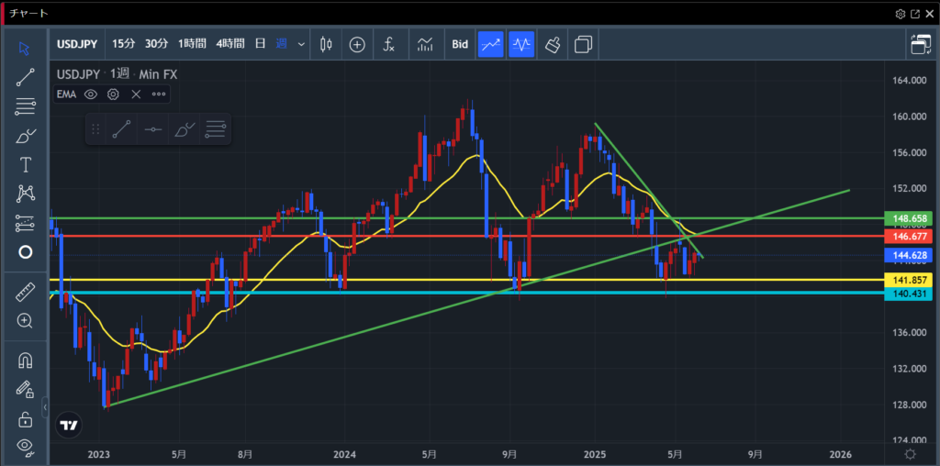Toggle magnet mode for drawings
940x466 pixels.
[x=25, y=361]
